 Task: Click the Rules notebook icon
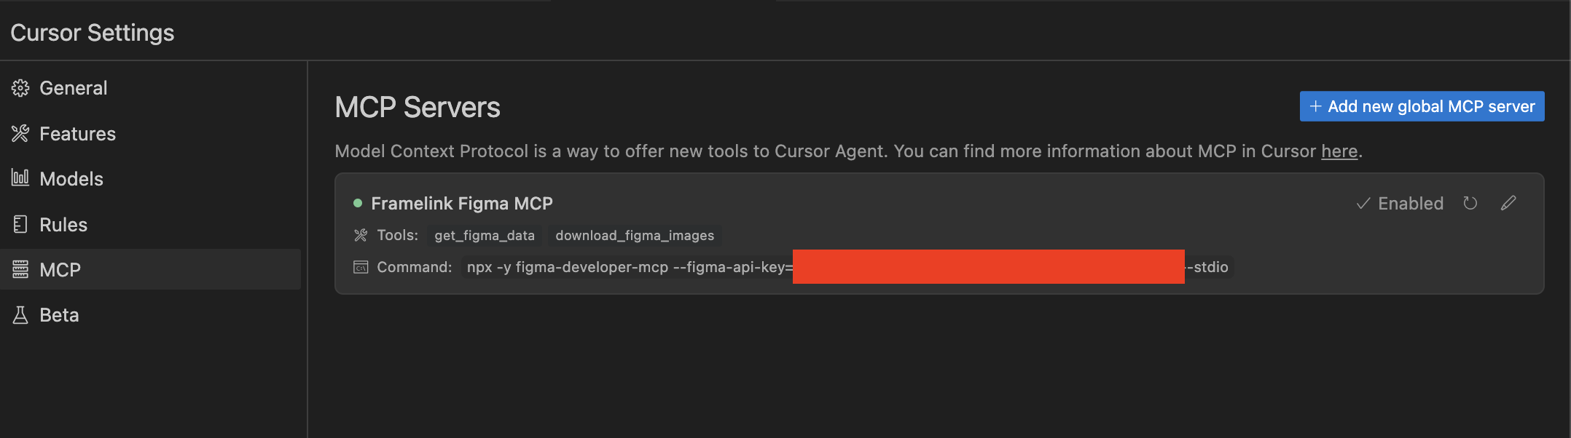point(20,224)
